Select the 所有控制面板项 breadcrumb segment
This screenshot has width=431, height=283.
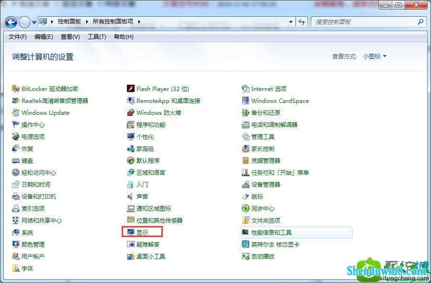point(113,22)
